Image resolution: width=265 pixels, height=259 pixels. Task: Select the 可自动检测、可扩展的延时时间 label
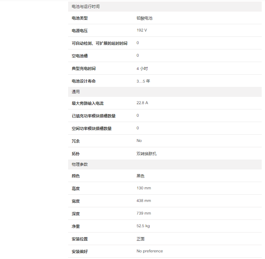pos(100,43)
